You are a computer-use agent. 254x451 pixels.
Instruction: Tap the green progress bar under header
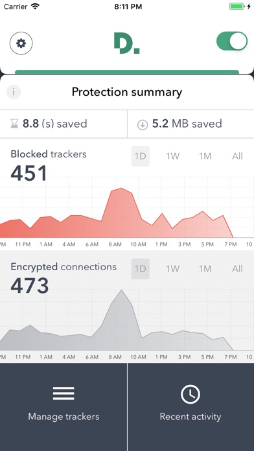127,72
